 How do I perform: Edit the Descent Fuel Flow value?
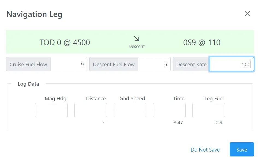[x=154, y=64]
